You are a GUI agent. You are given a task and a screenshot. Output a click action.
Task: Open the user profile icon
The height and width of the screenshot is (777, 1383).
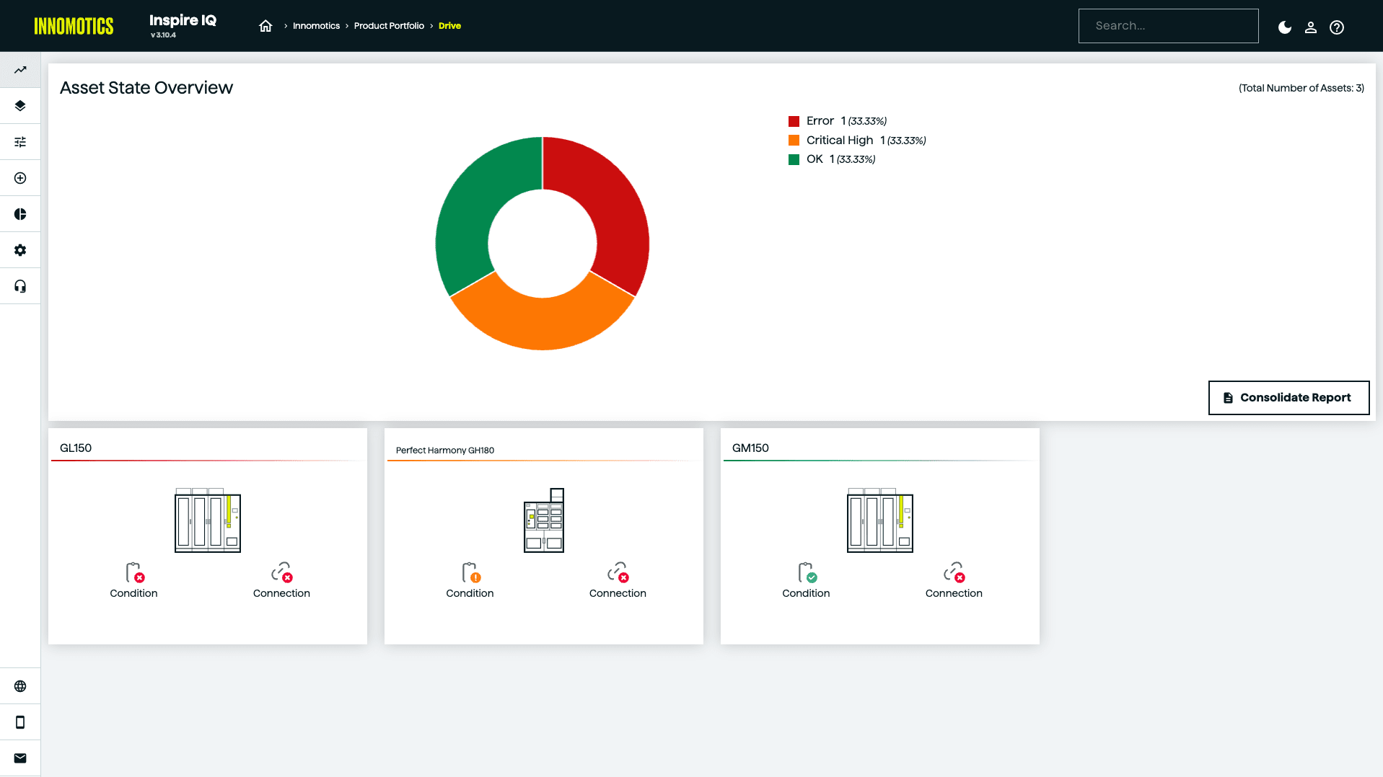tap(1311, 27)
